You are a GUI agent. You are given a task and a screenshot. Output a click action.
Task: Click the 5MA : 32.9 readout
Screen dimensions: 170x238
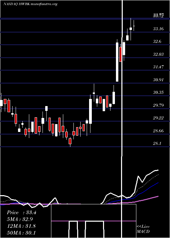[x=20, y=219]
